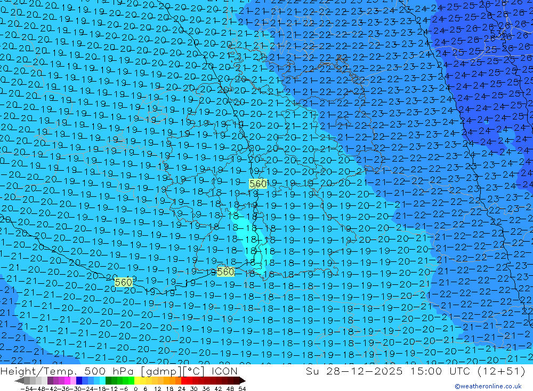Pick the bright red legend swatch at 24
The image size is (533, 391).
click(x=184, y=380)
